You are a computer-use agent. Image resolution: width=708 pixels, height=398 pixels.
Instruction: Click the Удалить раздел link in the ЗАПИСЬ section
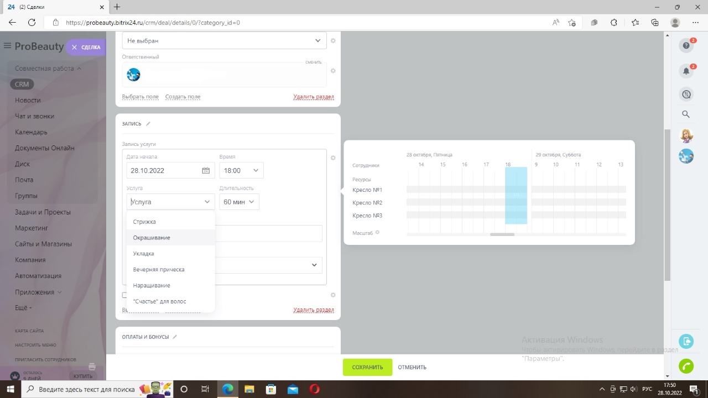tap(313, 310)
